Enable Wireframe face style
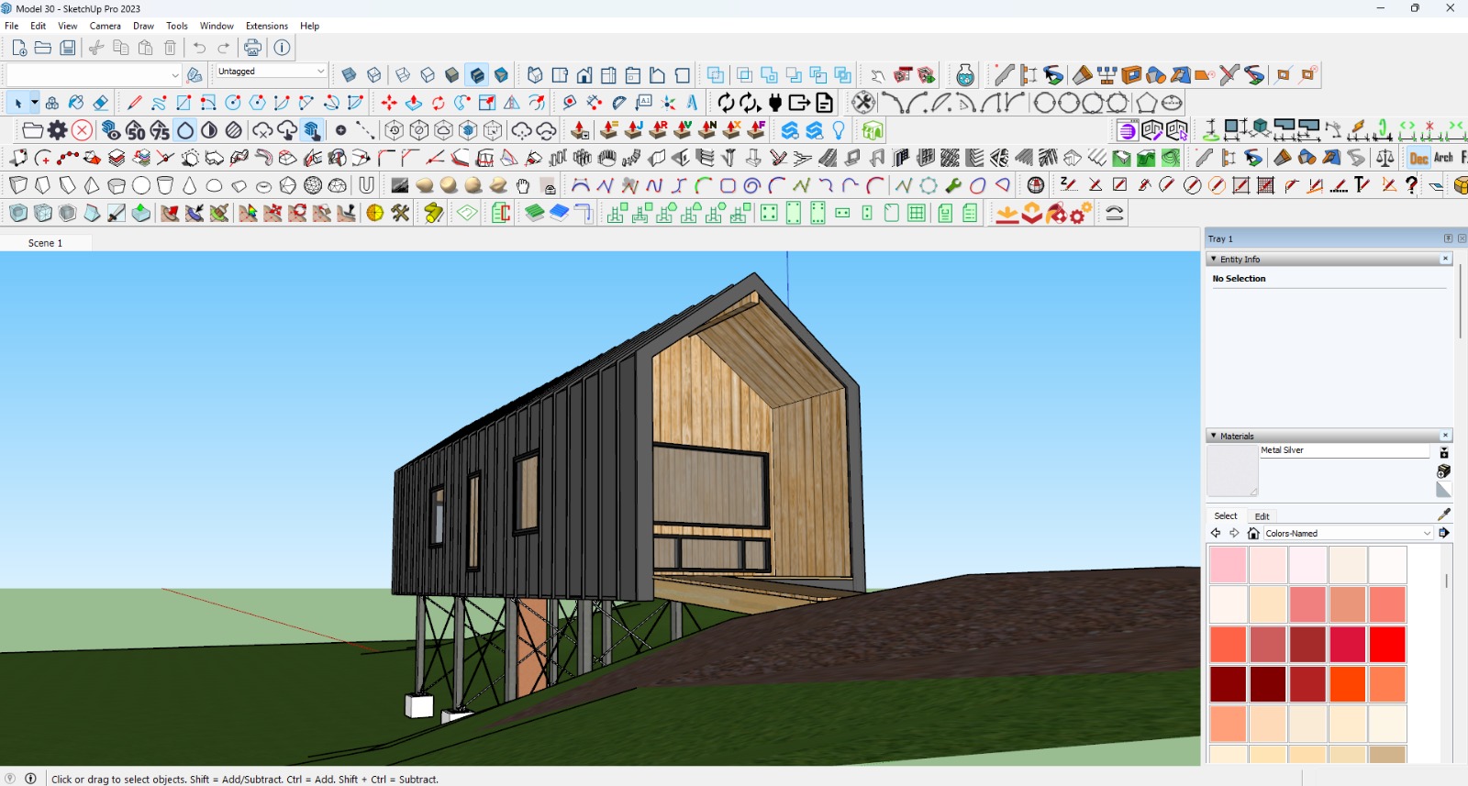The width and height of the screenshot is (1468, 786). (x=403, y=75)
